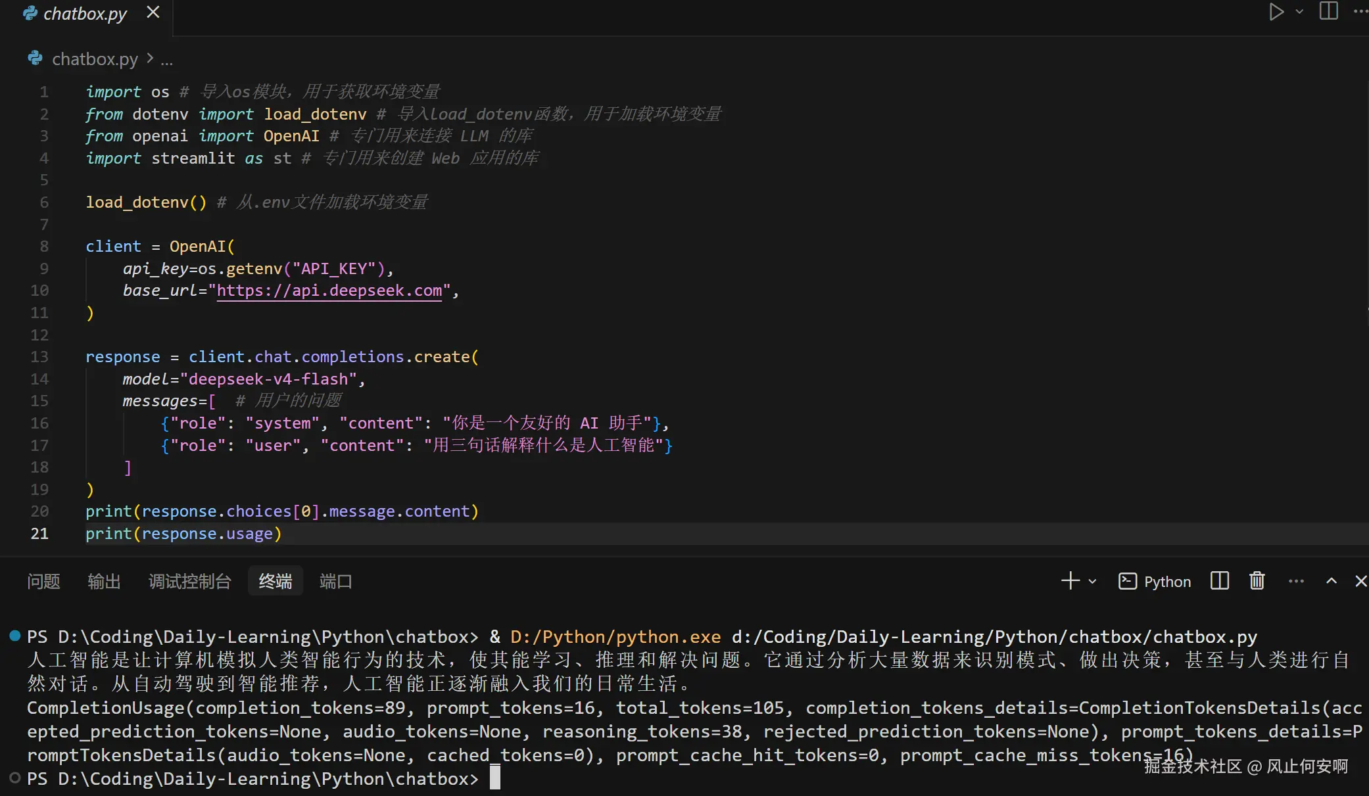Open editor more actions menu
1369x796 pixels.
point(1360,11)
